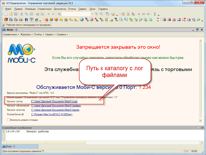Open the Операции menu

coord(30,9)
